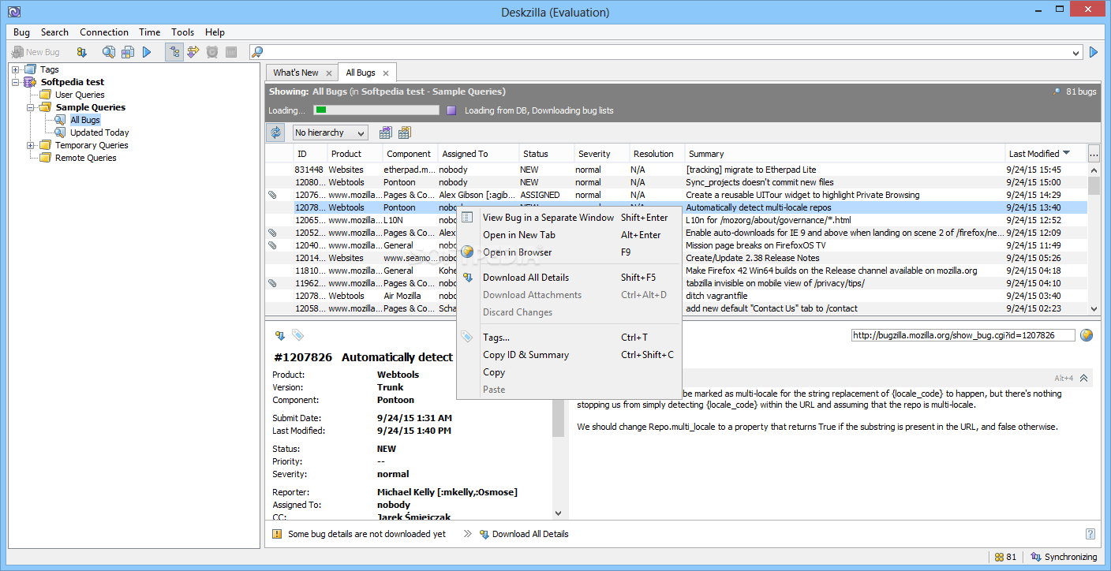1111x571 pixels.
Task: Click the download changes toolbar icon
Action: [x=81, y=52]
